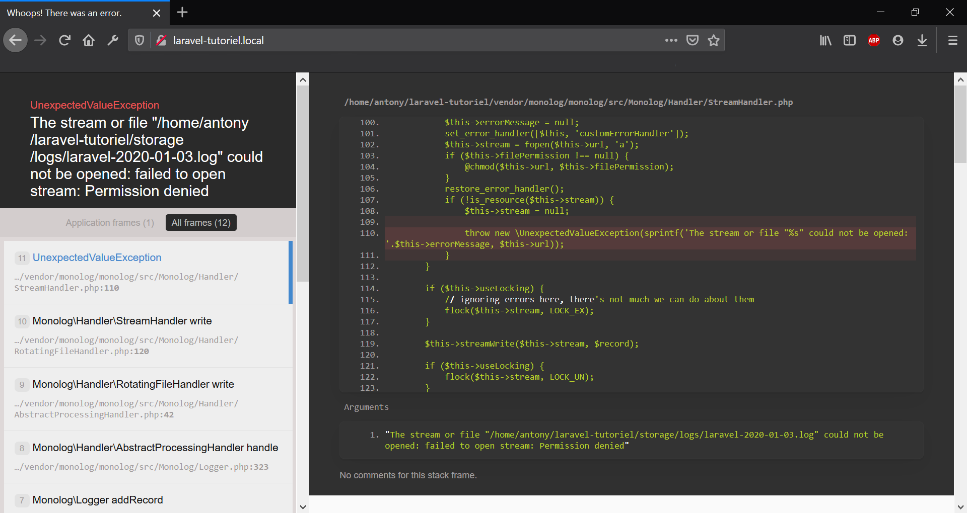The width and height of the screenshot is (967, 513).
Task: Open a new browser tab
Action: pos(182,13)
